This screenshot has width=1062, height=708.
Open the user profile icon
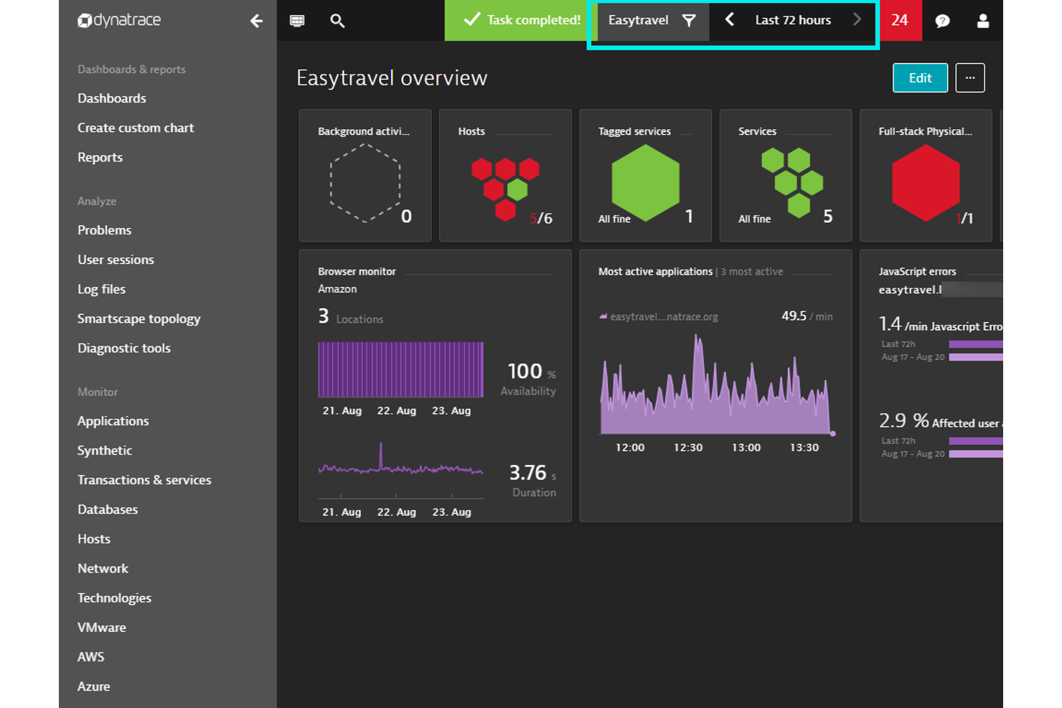(x=982, y=20)
